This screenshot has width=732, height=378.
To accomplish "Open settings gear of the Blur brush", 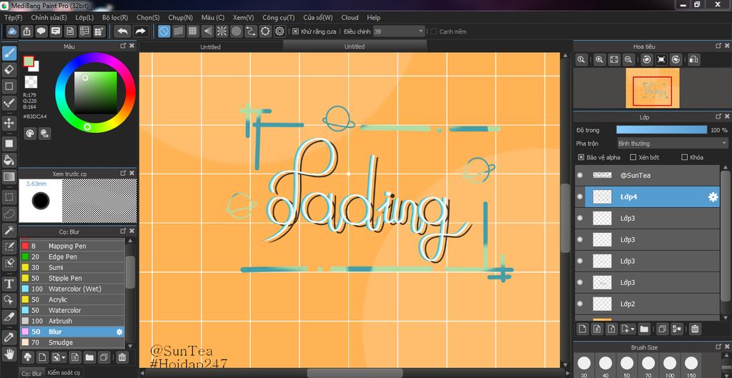I will [x=119, y=332].
